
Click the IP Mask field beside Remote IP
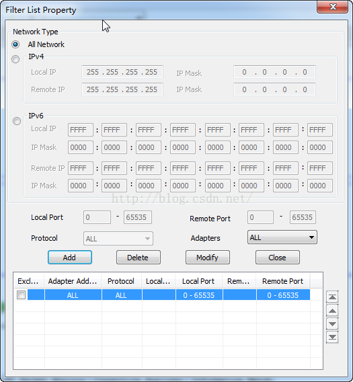[x=274, y=89]
